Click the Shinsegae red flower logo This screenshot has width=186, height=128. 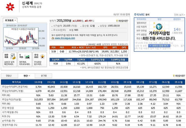click(10, 7)
